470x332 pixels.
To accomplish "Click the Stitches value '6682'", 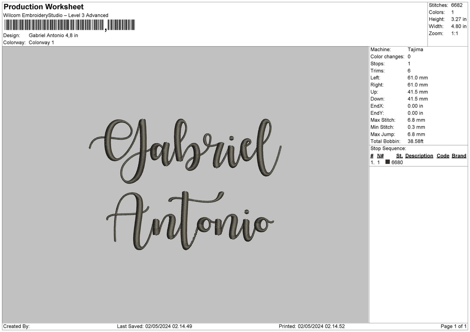I will coord(457,5).
